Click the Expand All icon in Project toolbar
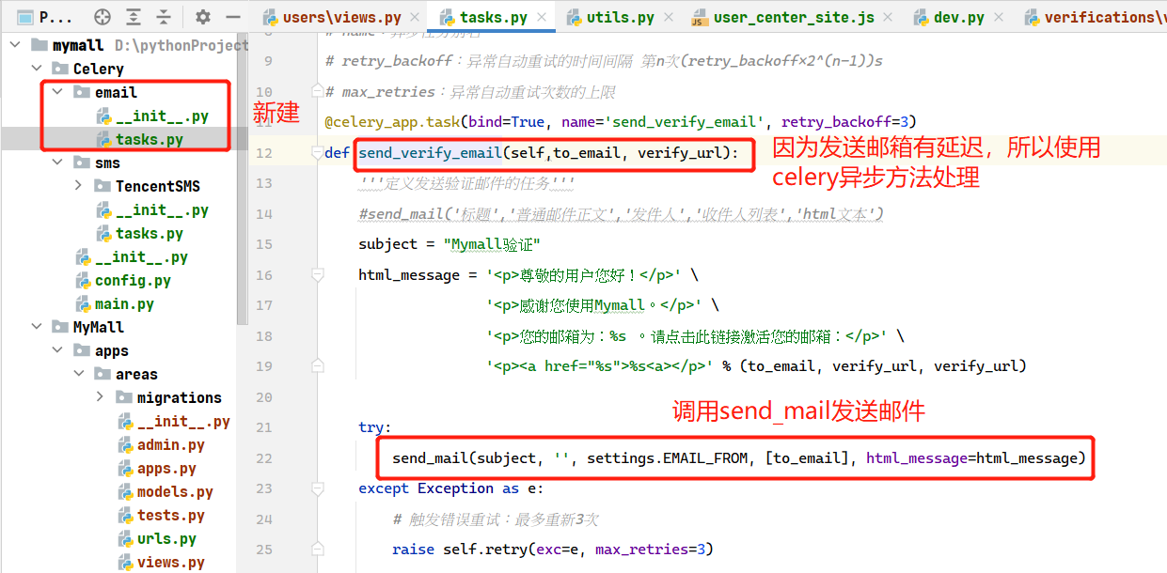1167x573 pixels. tap(134, 17)
